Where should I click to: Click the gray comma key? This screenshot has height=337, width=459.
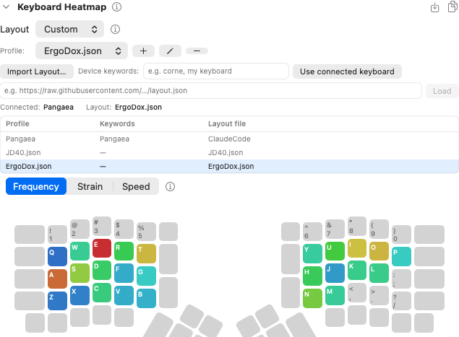click(x=357, y=292)
